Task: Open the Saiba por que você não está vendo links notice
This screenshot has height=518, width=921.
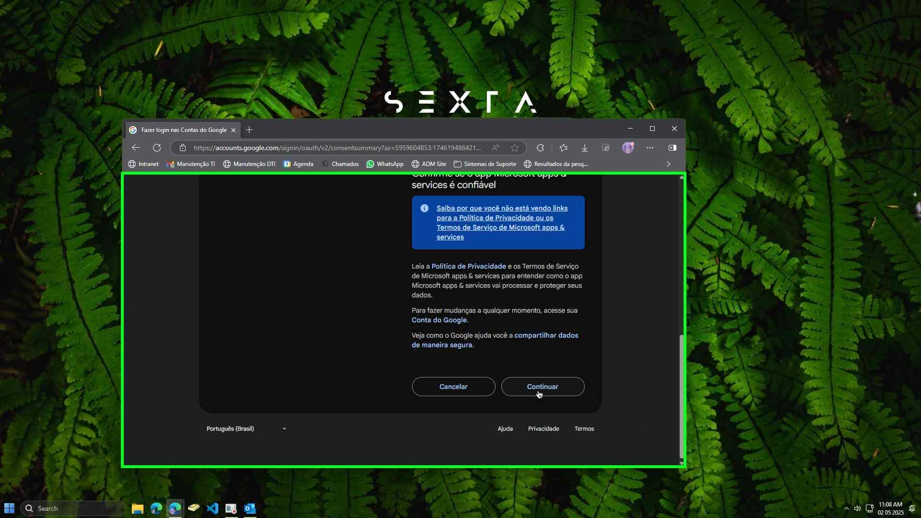Action: (502, 223)
